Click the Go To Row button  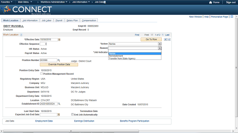point(151,40)
